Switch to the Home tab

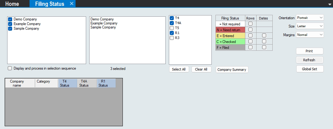pyautogui.click(x=12, y=4)
